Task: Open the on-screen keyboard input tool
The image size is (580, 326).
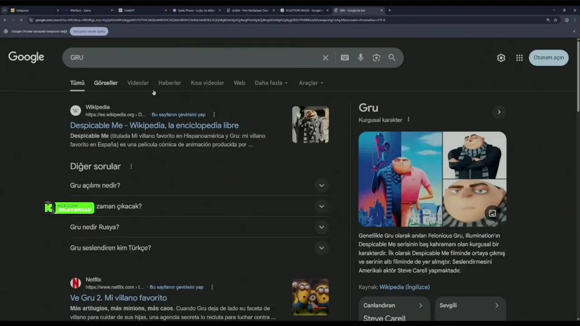Action: (345, 58)
